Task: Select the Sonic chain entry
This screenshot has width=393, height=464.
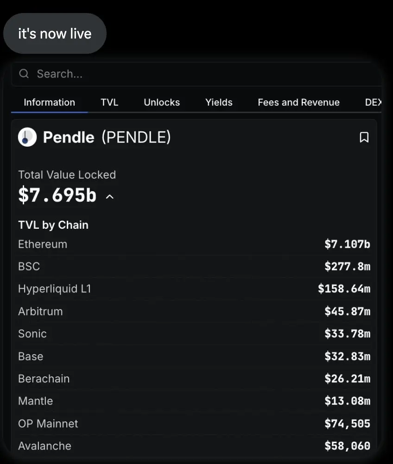Action: tap(194, 334)
